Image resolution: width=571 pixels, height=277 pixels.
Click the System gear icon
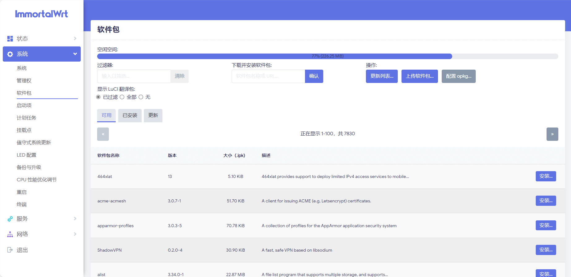click(10, 54)
